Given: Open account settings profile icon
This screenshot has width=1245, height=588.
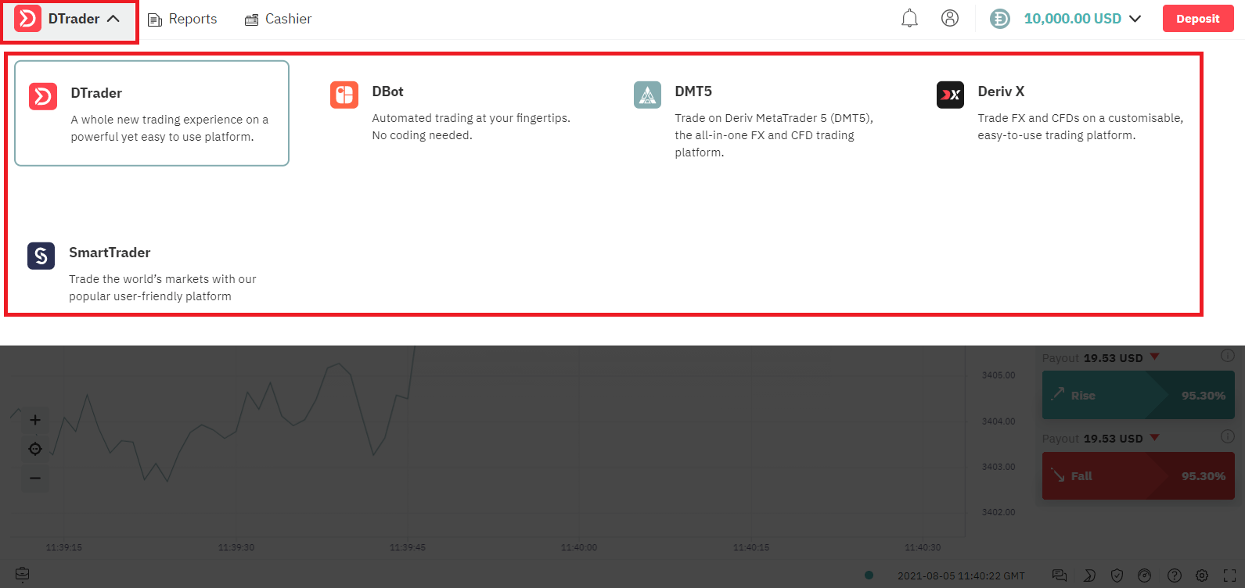Looking at the screenshot, I should (x=950, y=19).
